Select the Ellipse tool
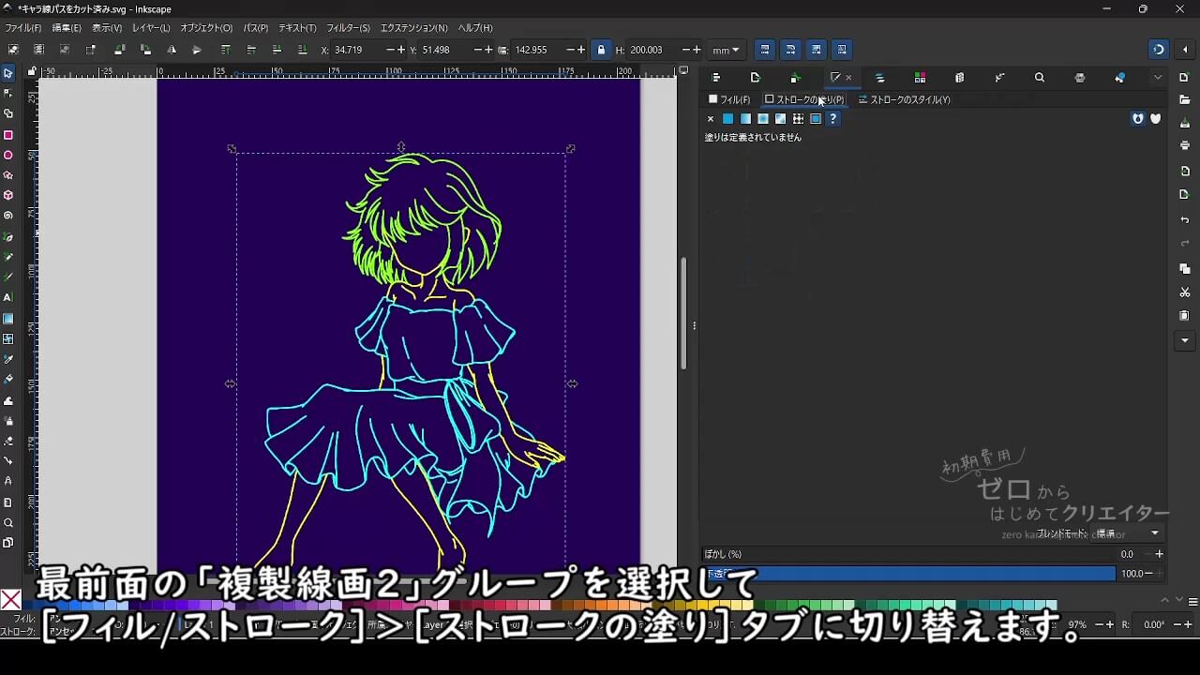This screenshot has width=1200, height=675. click(x=8, y=156)
